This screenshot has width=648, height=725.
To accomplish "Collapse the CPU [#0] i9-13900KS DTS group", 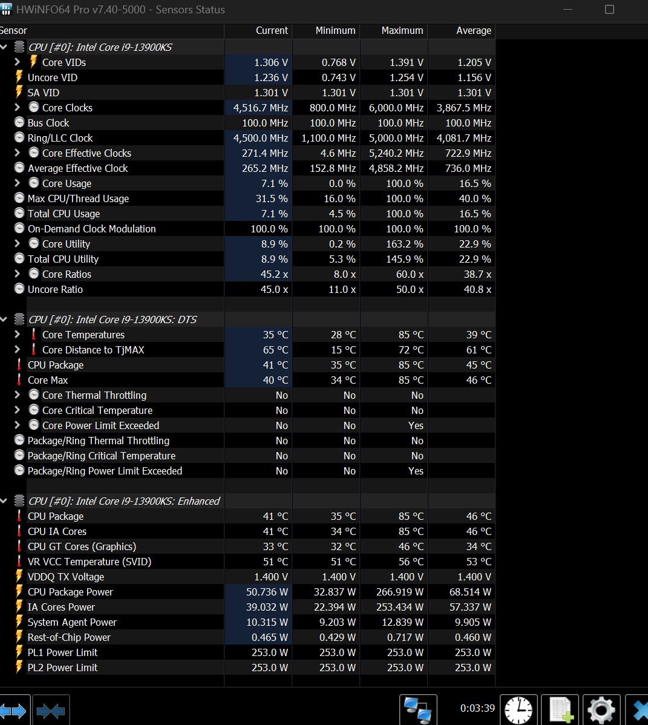I will 4,319.
